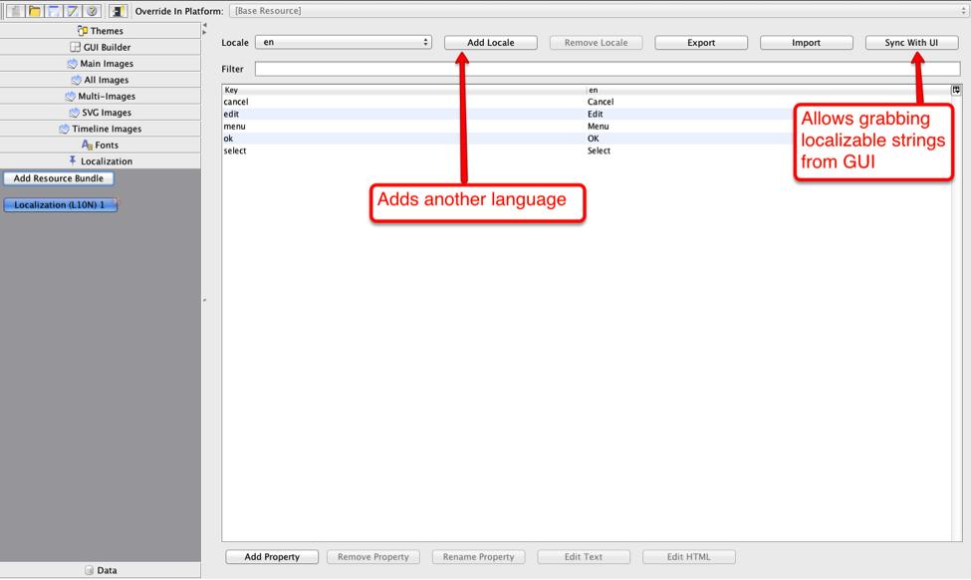The height and width of the screenshot is (580, 971).
Task: Click the Sync With UI button
Action: tap(911, 42)
